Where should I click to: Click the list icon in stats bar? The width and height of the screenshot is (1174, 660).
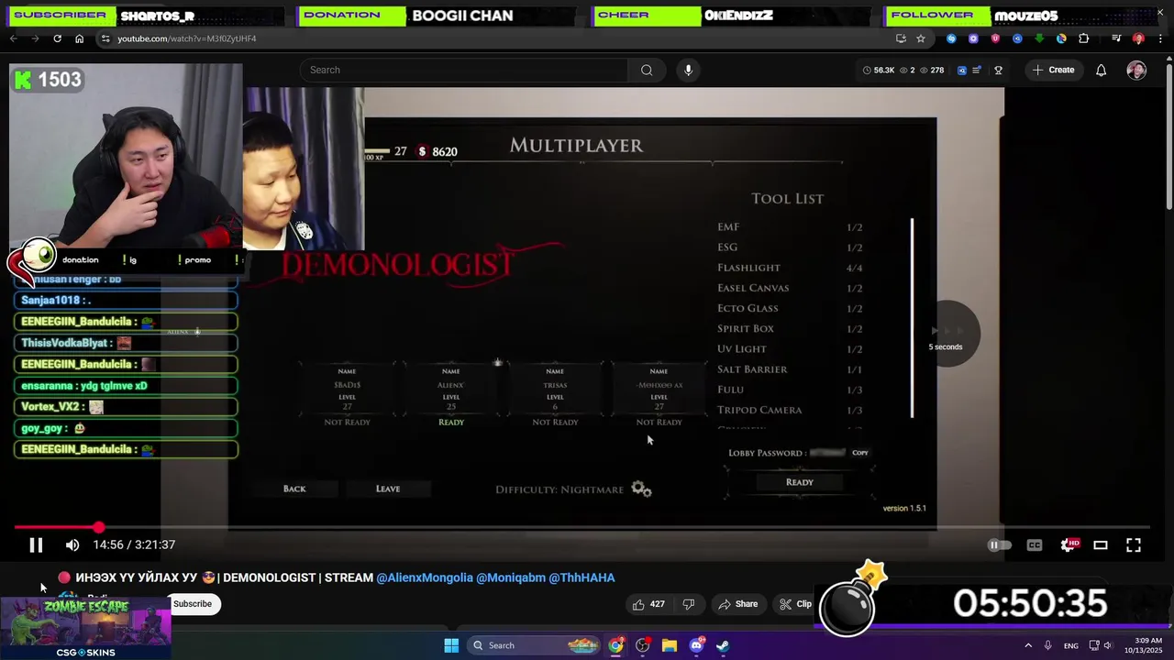[x=978, y=70]
